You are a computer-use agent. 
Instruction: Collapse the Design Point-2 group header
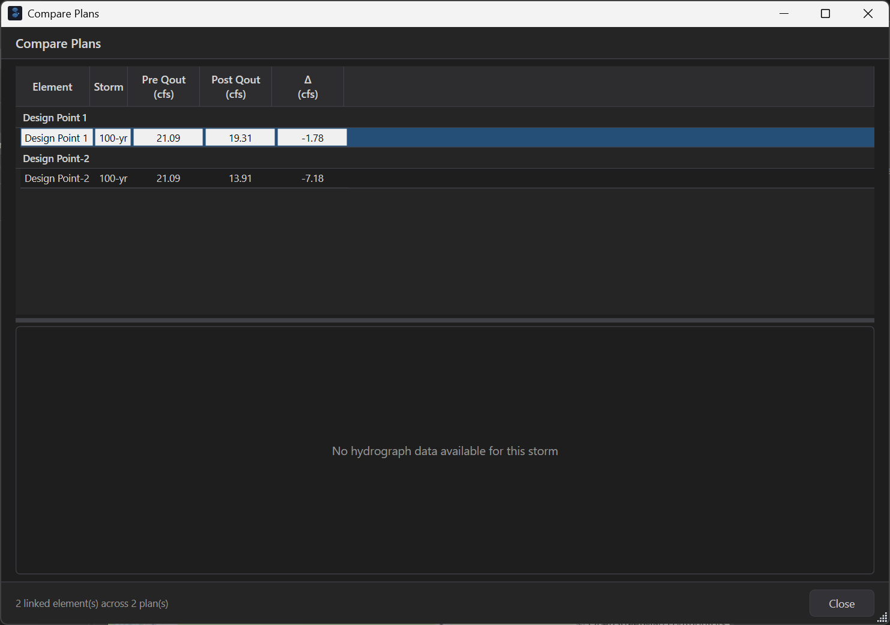click(56, 159)
